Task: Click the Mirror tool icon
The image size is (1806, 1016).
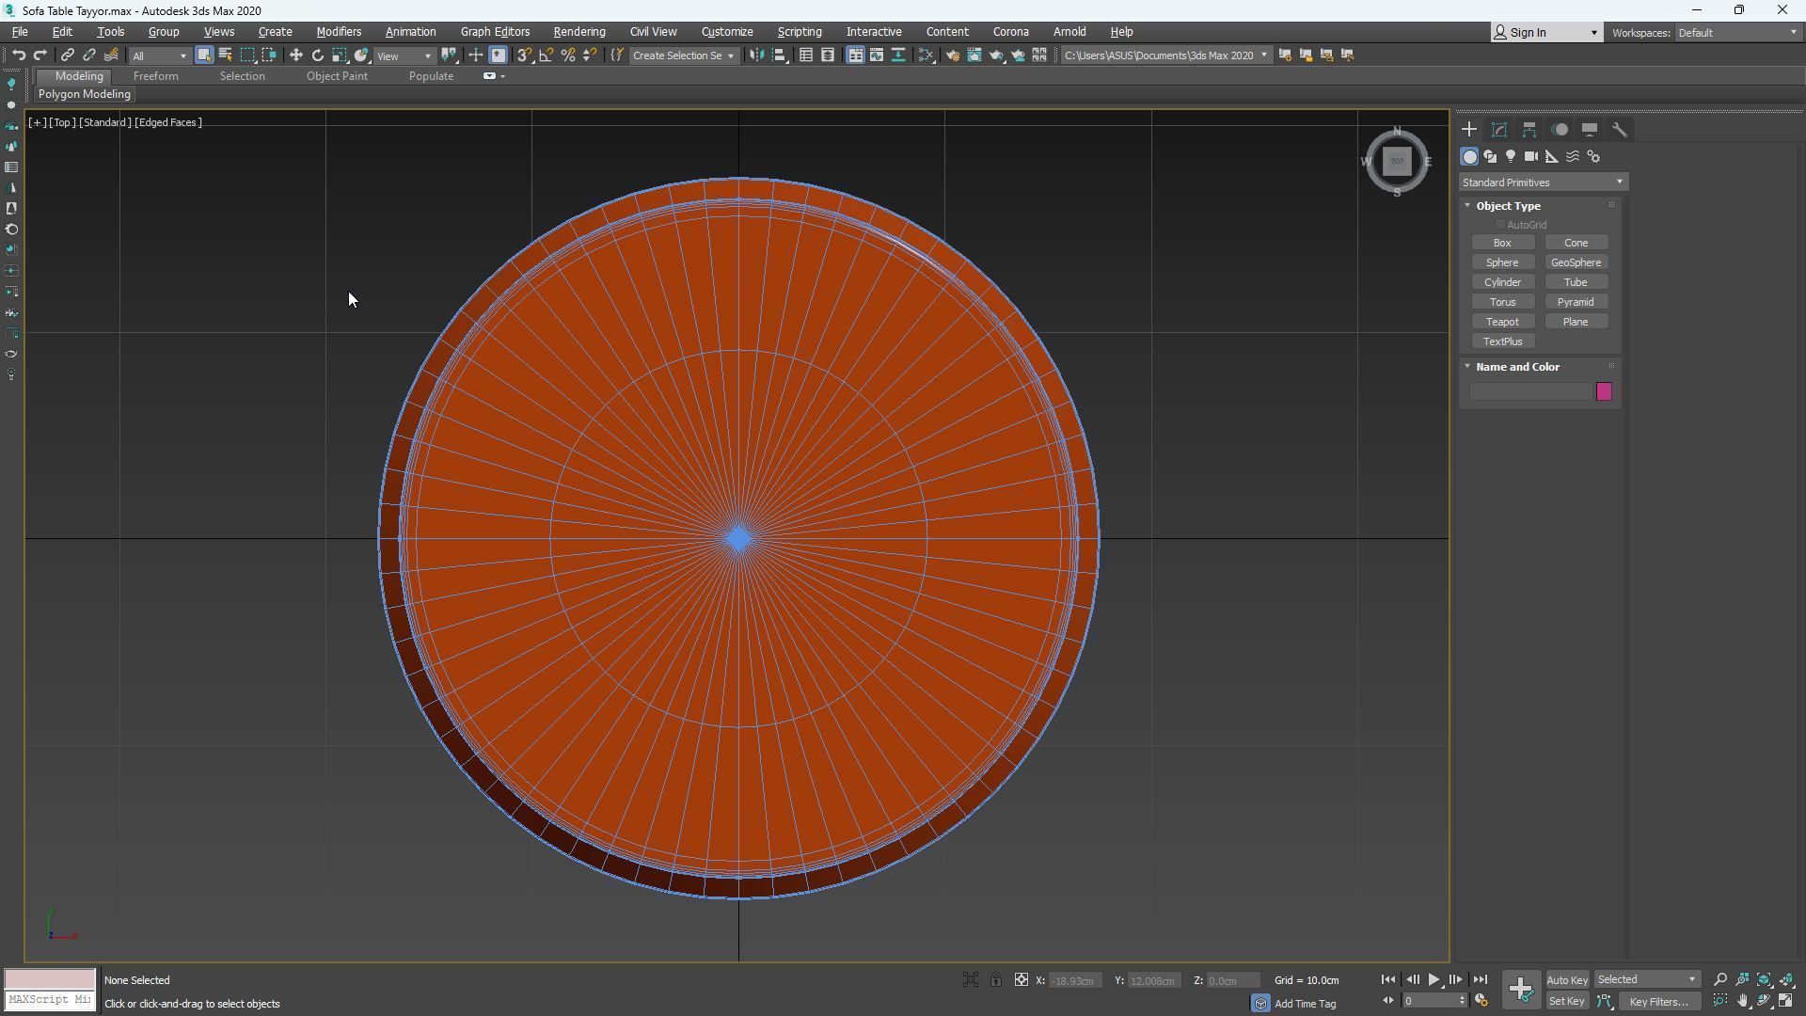Action: 756,56
